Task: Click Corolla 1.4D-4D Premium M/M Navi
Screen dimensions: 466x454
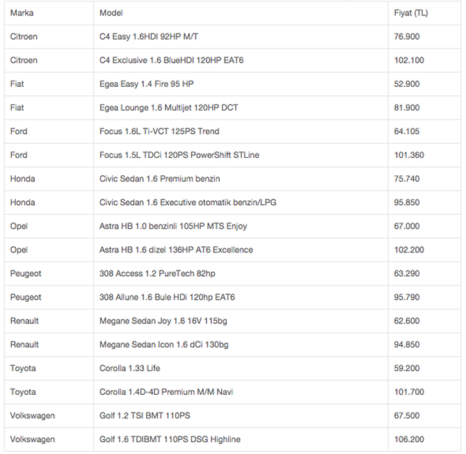Action: (x=166, y=392)
